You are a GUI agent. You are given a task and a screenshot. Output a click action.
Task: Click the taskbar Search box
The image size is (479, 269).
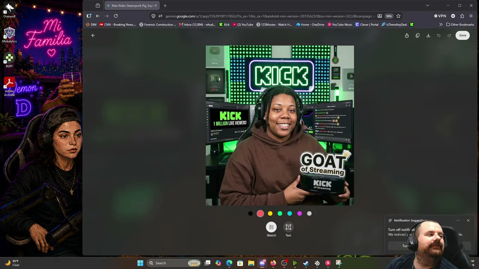[x=174, y=263]
